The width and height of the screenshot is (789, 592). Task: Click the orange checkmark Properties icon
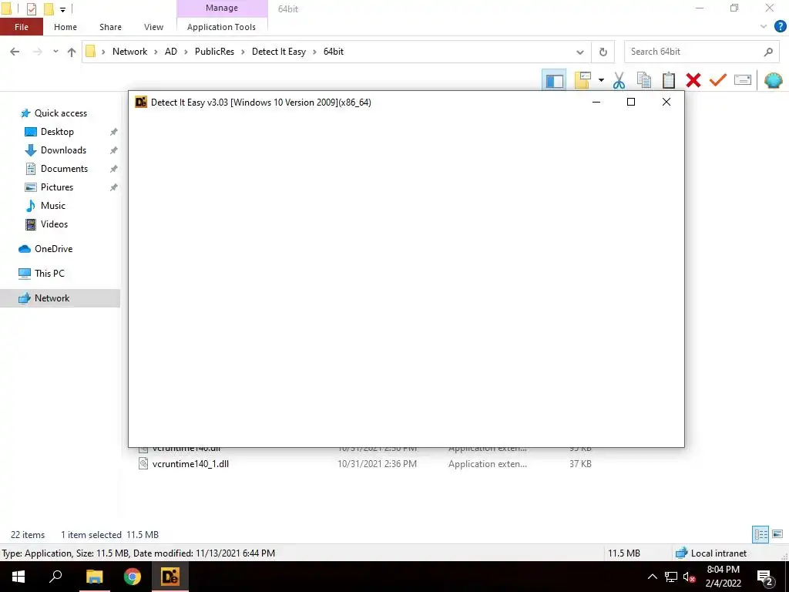tap(717, 80)
